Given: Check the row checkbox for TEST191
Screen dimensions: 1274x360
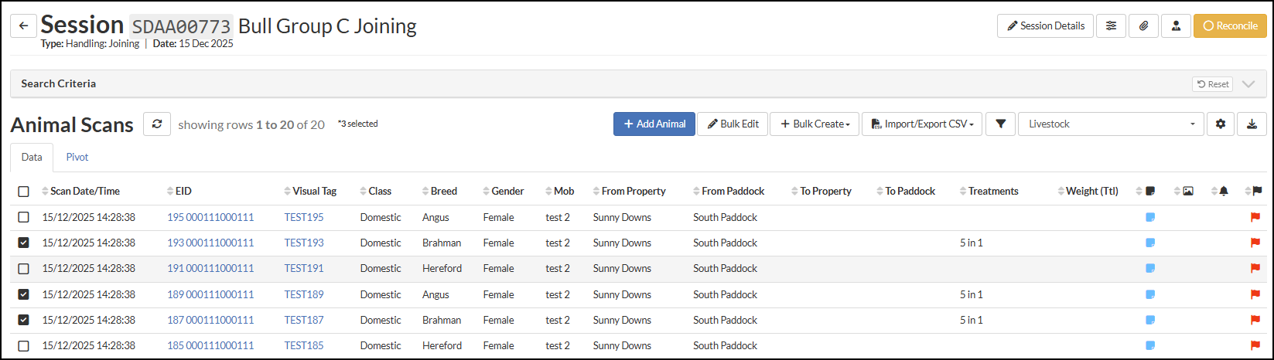Looking at the screenshot, I should click(x=23, y=269).
